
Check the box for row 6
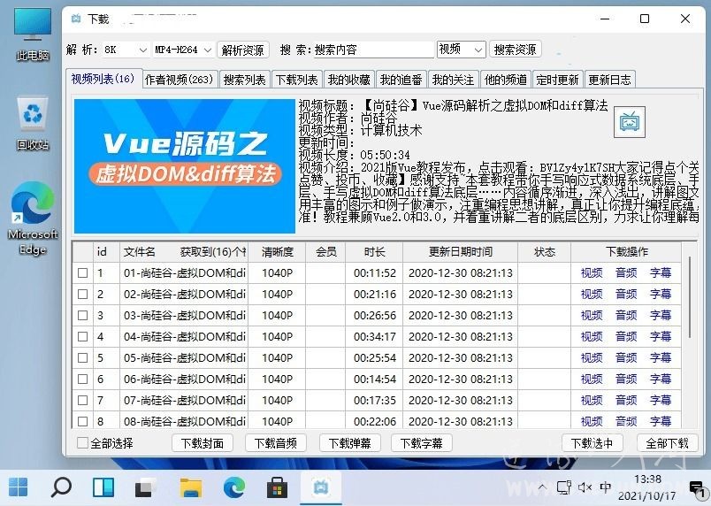tap(82, 379)
